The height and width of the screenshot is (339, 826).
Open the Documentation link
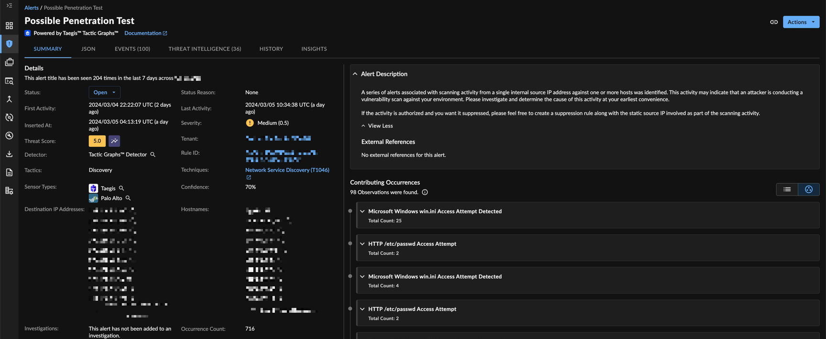[143, 33]
